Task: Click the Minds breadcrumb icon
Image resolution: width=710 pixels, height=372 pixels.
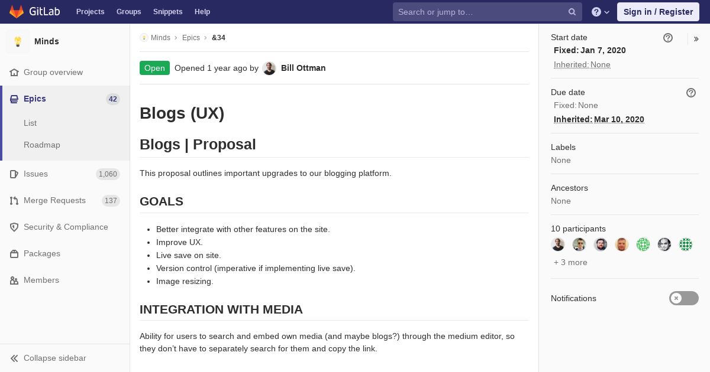Action: (x=144, y=38)
